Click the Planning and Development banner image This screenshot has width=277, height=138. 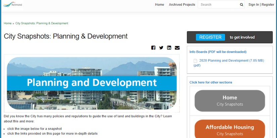tap(92, 83)
